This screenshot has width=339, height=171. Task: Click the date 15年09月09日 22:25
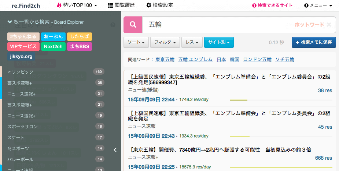pyautogui.click(x=151, y=167)
